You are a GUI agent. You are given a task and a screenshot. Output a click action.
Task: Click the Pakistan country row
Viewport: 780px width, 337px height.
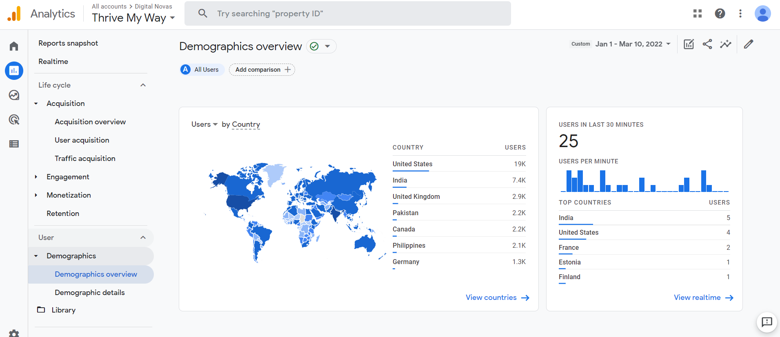pyautogui.click(x=459, y=213)
